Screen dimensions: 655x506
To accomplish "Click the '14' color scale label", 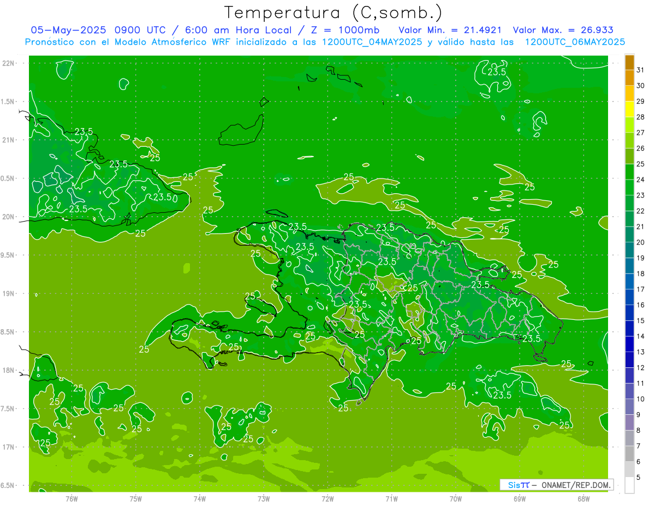I will coord(641,336).
